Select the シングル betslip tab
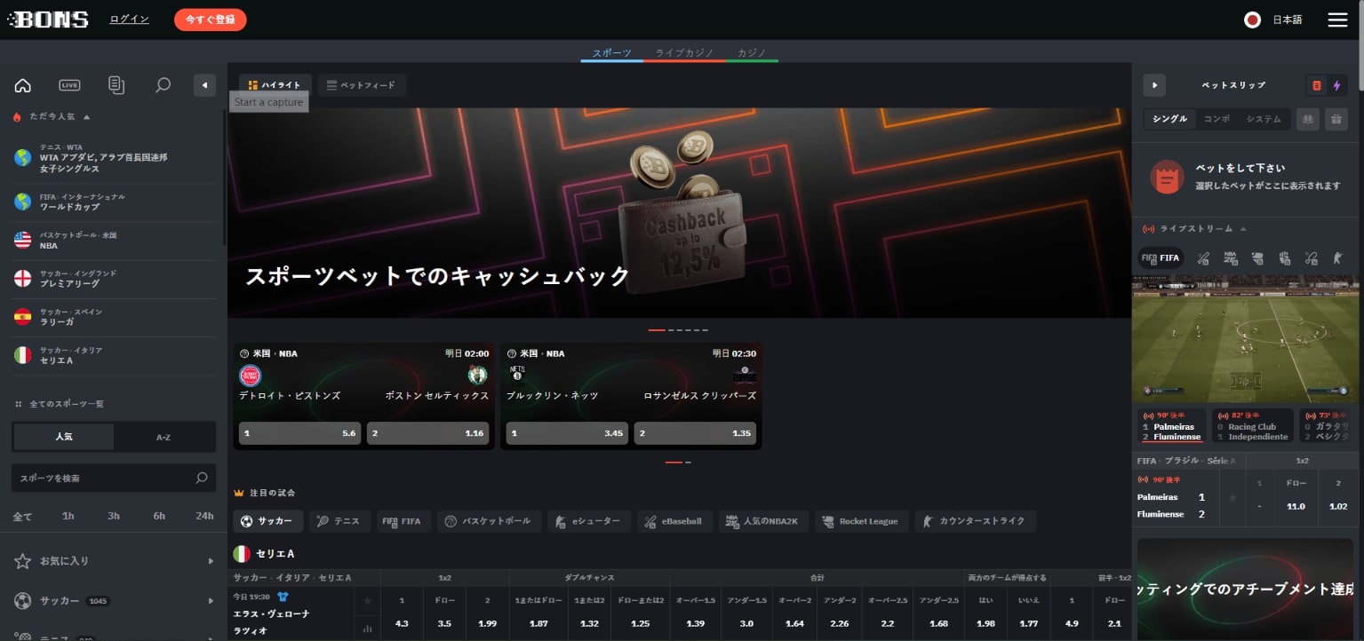1364x641 pixels. click(x=1169, y=119)
